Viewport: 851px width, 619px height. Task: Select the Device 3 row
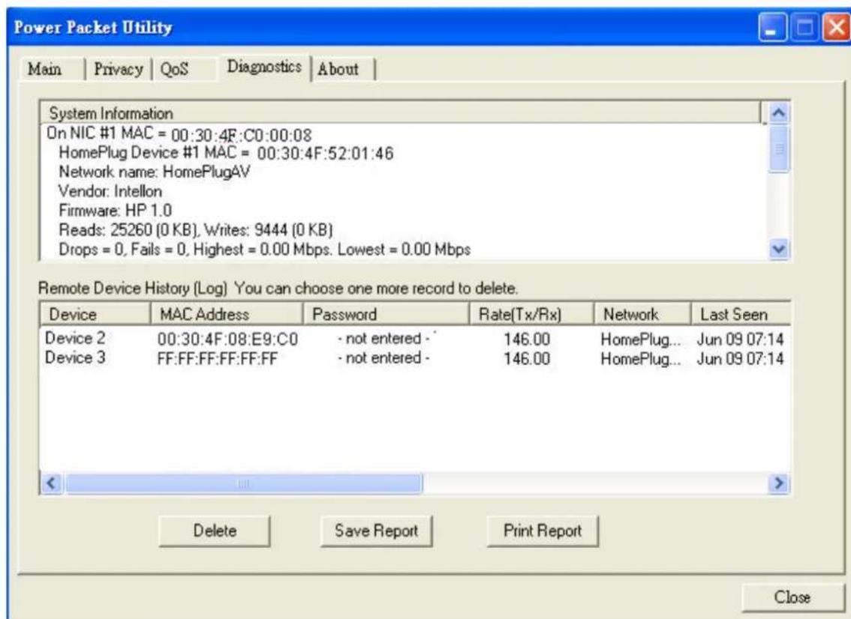click(x=415, y=358)
